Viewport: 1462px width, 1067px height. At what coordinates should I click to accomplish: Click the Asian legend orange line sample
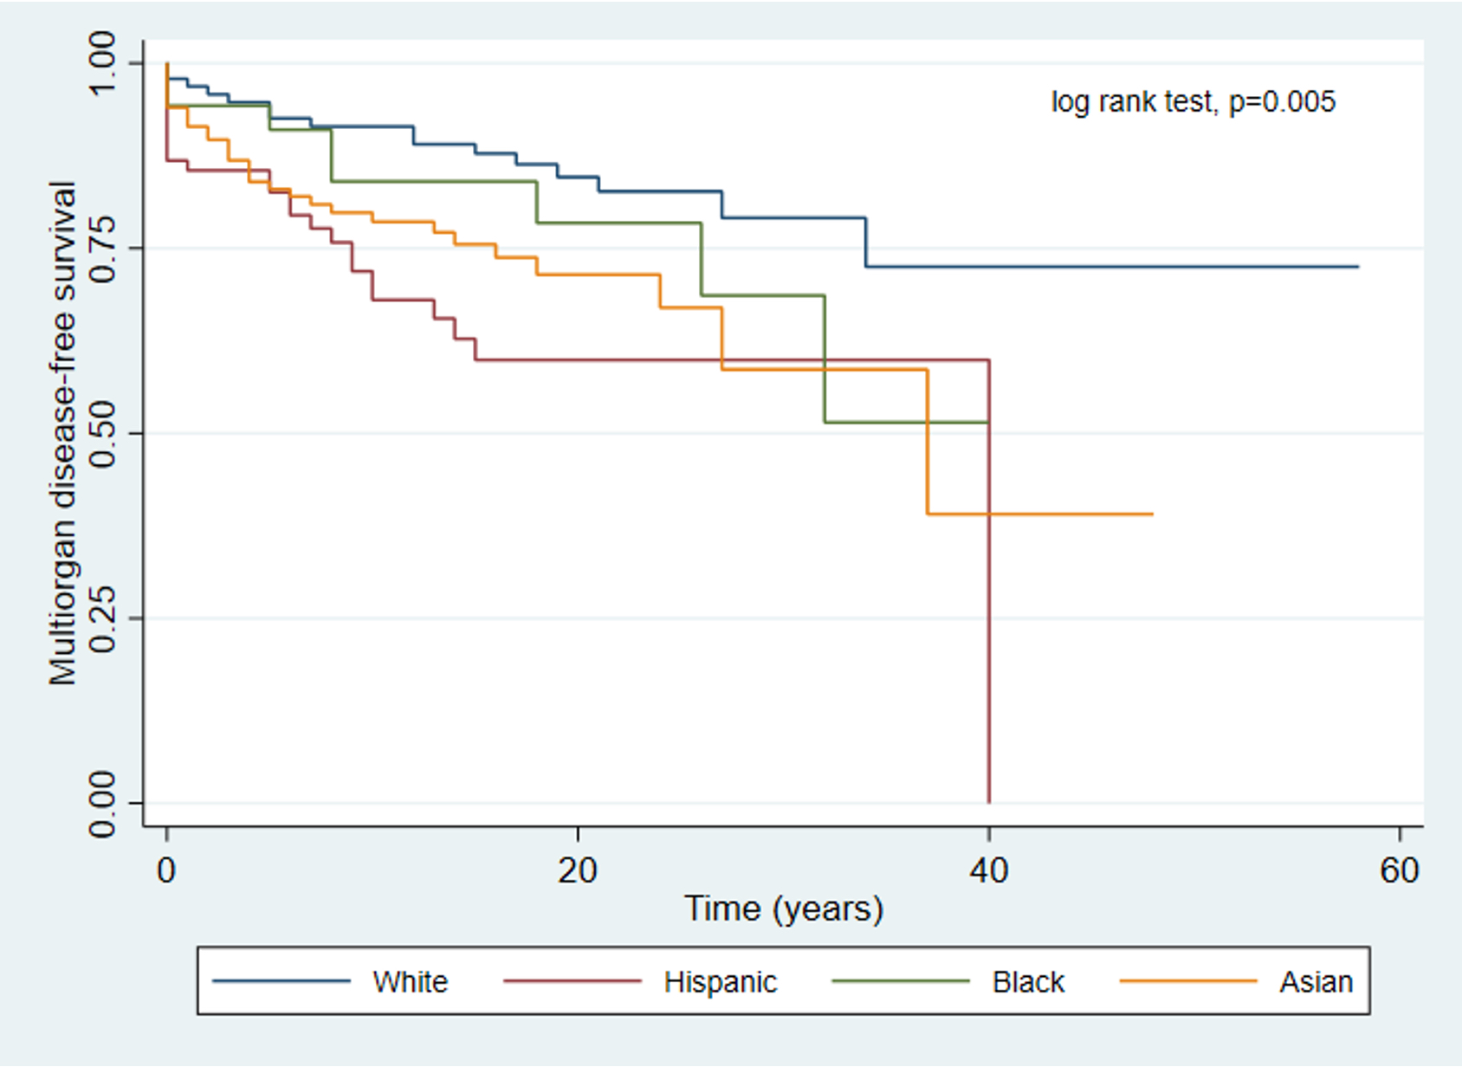tap(1188, 981)
